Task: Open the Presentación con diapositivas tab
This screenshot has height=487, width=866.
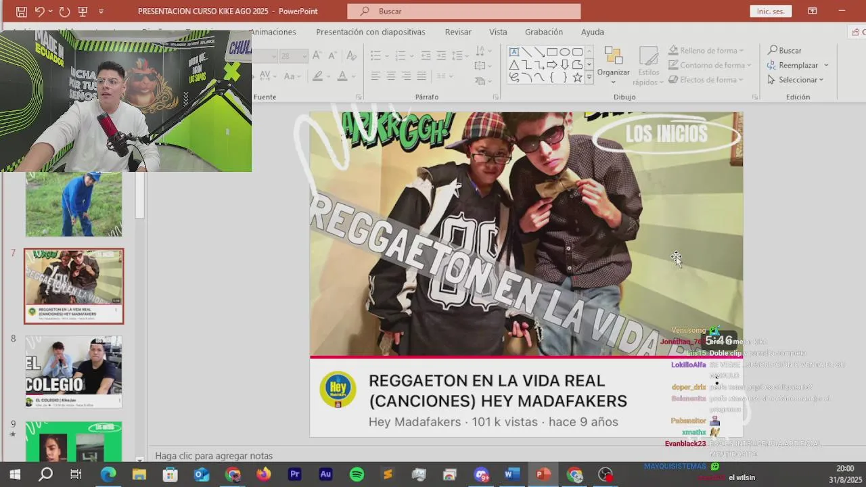Action: pyautogui.click(x=371, y=32)
